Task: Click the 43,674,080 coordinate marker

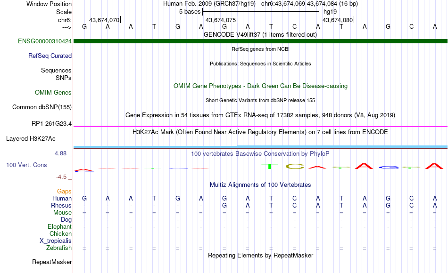Action: (338, 20)
